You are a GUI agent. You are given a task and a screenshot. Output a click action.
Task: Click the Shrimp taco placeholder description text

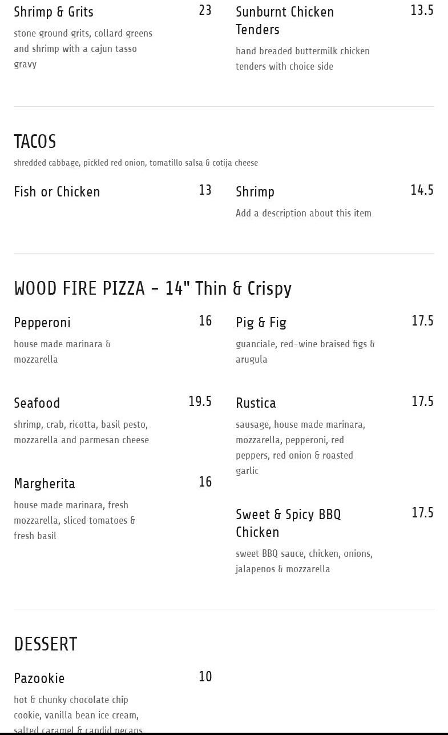coord(304,213)
